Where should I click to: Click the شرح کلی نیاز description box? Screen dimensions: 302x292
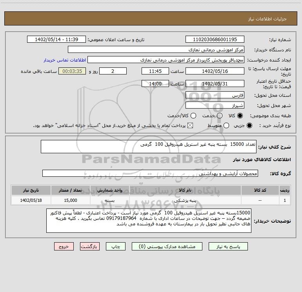click(149, 147)
